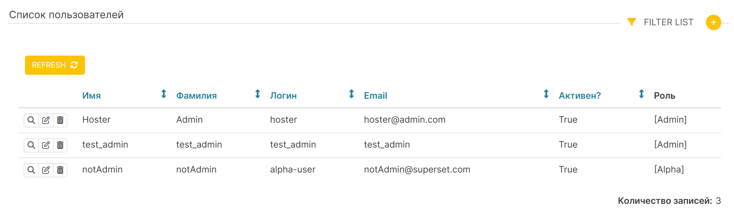Sort users by Активен? column
This screenshot has height=215, width=734.
580,96
